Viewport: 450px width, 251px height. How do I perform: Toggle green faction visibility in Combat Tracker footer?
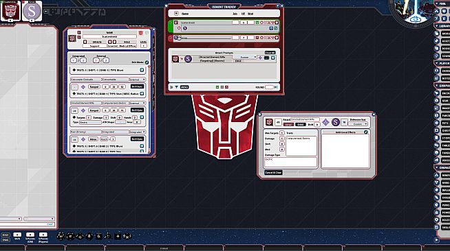217,87
